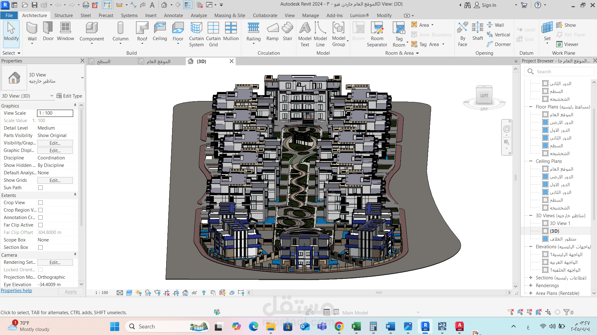The image size is (597, 335).
Task: Toggle the Crop View checkbox
Action: pos(40,203)
